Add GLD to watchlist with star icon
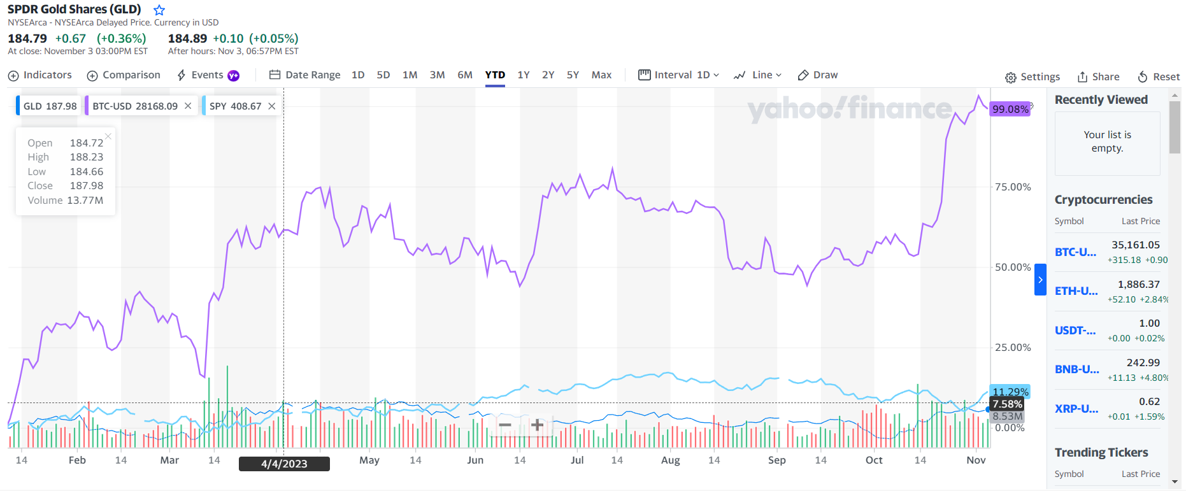Image resolution: width=1186 pixels, height=491 pixels. 159,10
